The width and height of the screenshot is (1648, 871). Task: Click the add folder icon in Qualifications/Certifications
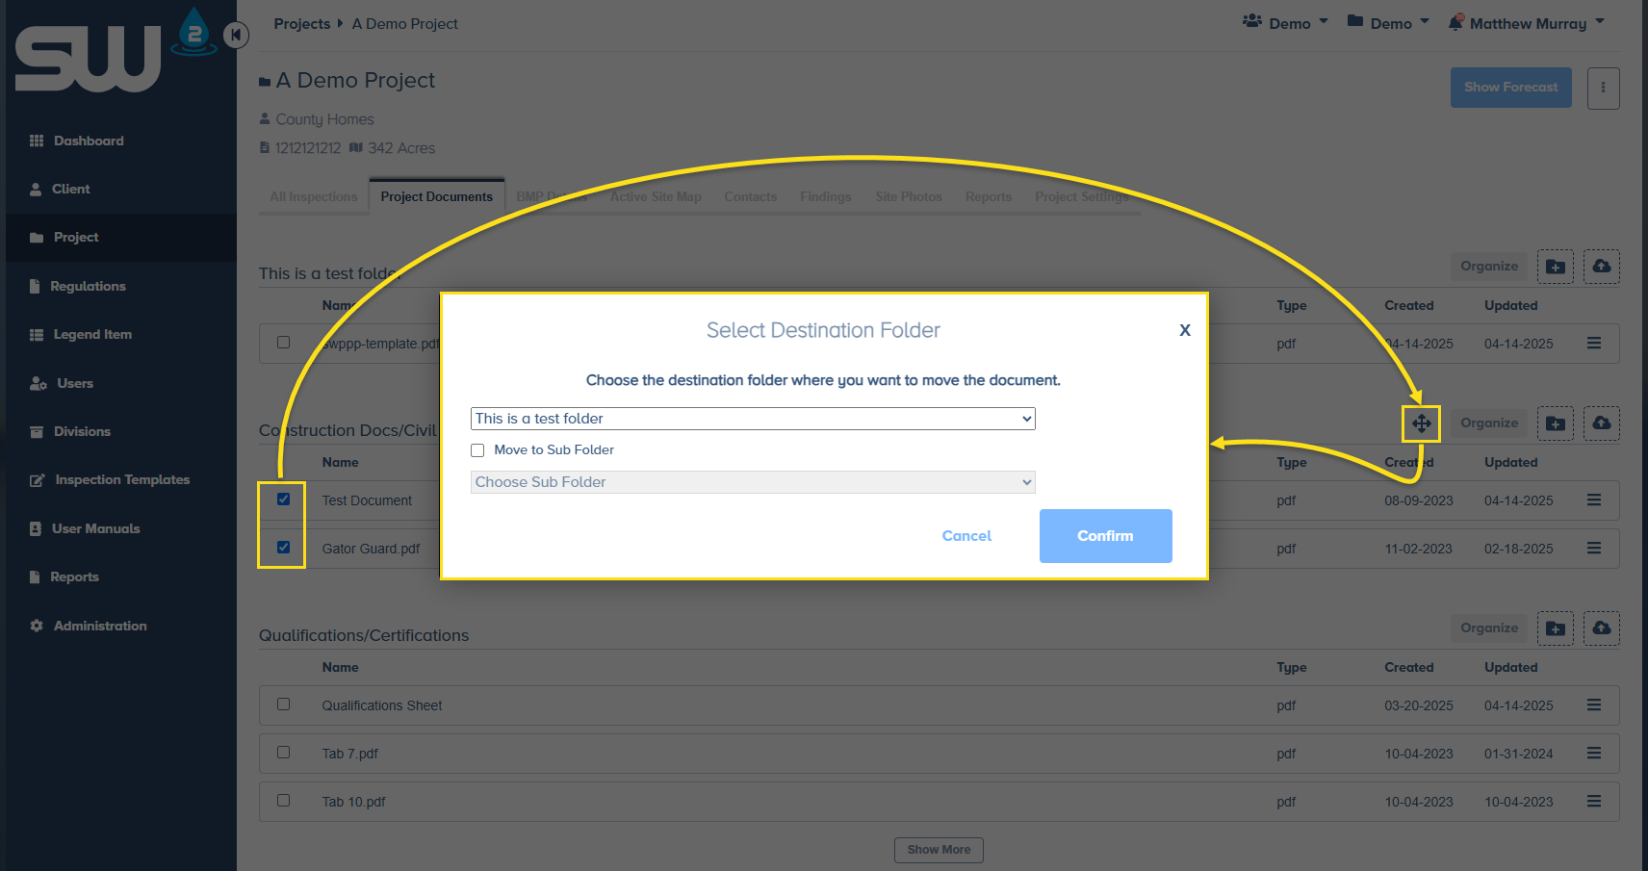1555,628
